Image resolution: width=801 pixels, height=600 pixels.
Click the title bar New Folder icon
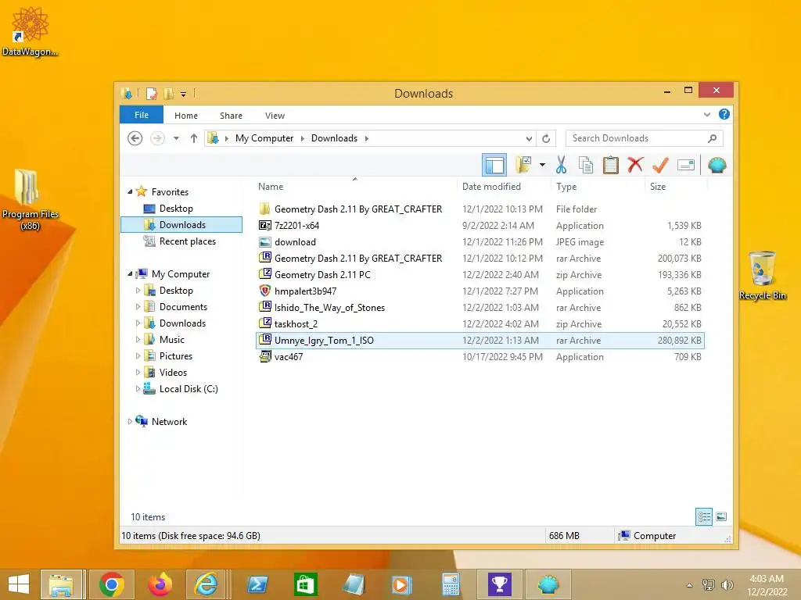point(168,94)
